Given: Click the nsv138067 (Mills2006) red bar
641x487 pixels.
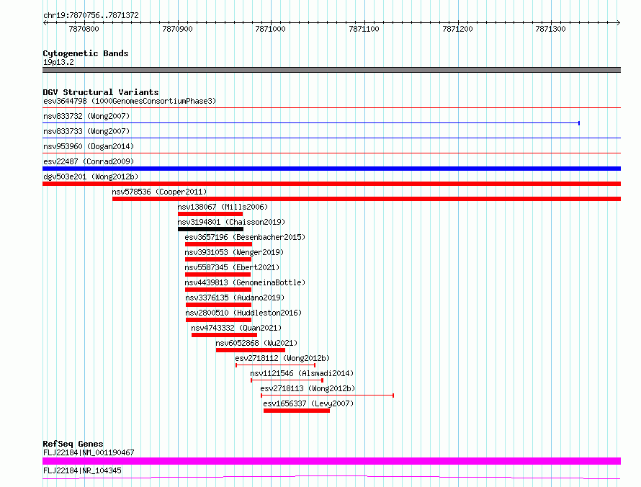Looking at the screenshot, I should (210, 214).
